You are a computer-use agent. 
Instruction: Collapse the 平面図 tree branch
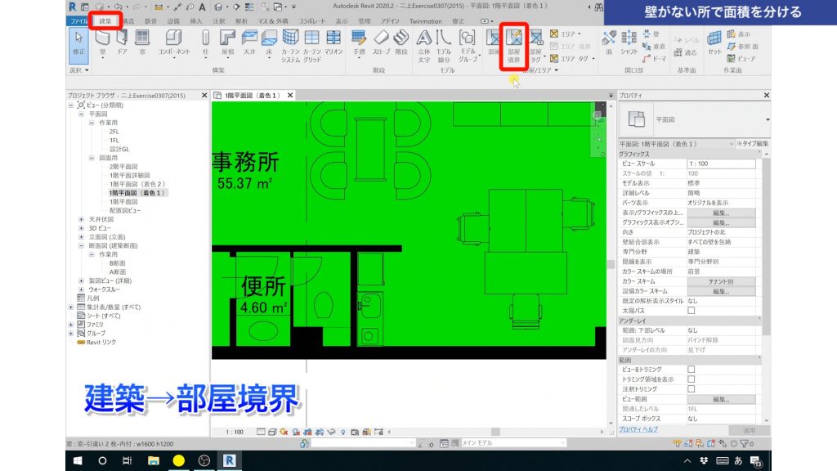click(x=80, y=115)
